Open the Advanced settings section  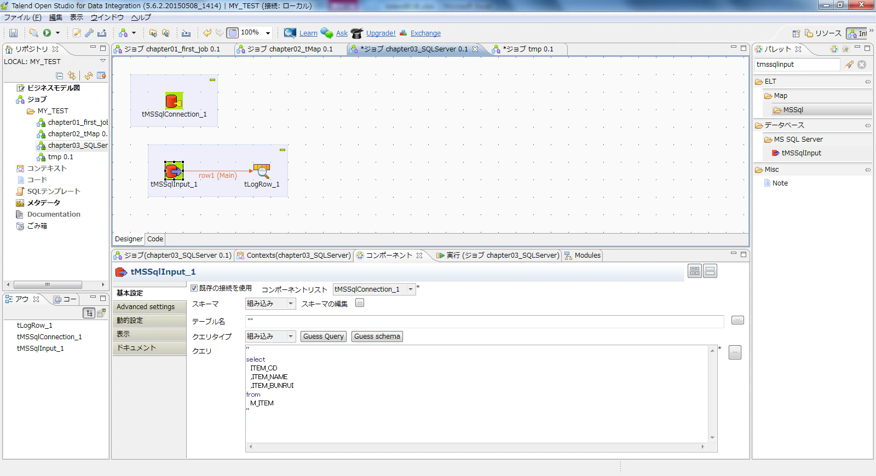149,307
